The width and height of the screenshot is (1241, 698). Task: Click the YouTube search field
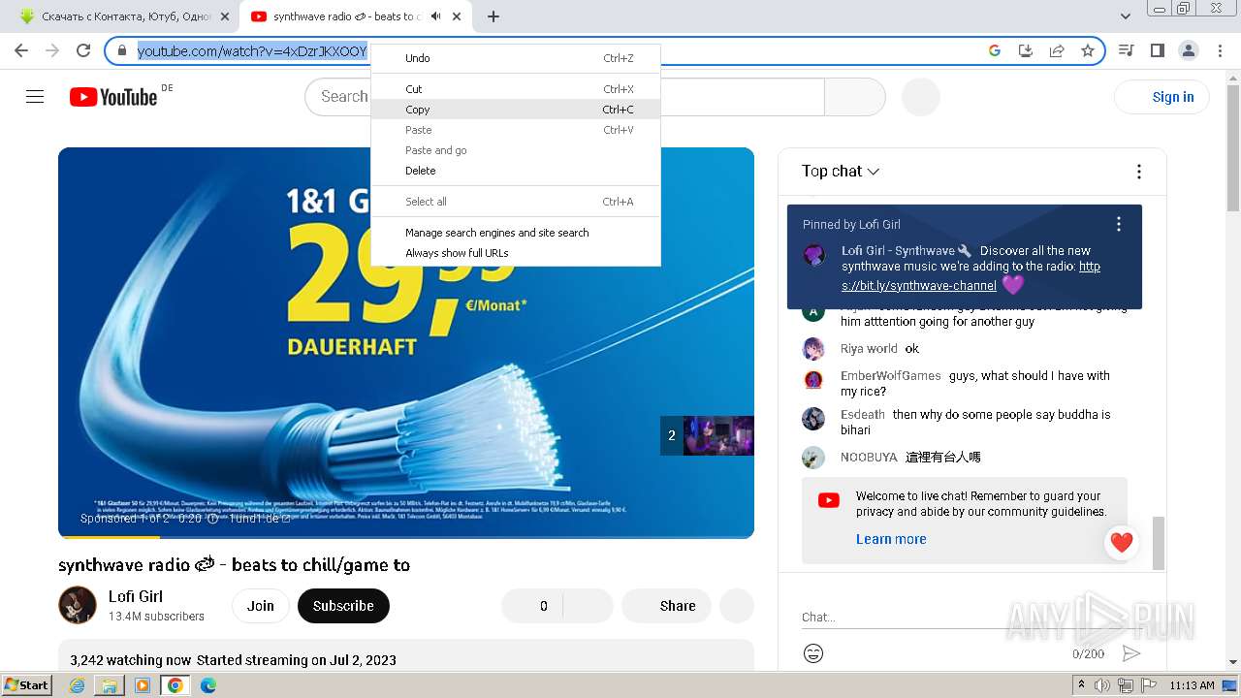[x=564, y=97]
